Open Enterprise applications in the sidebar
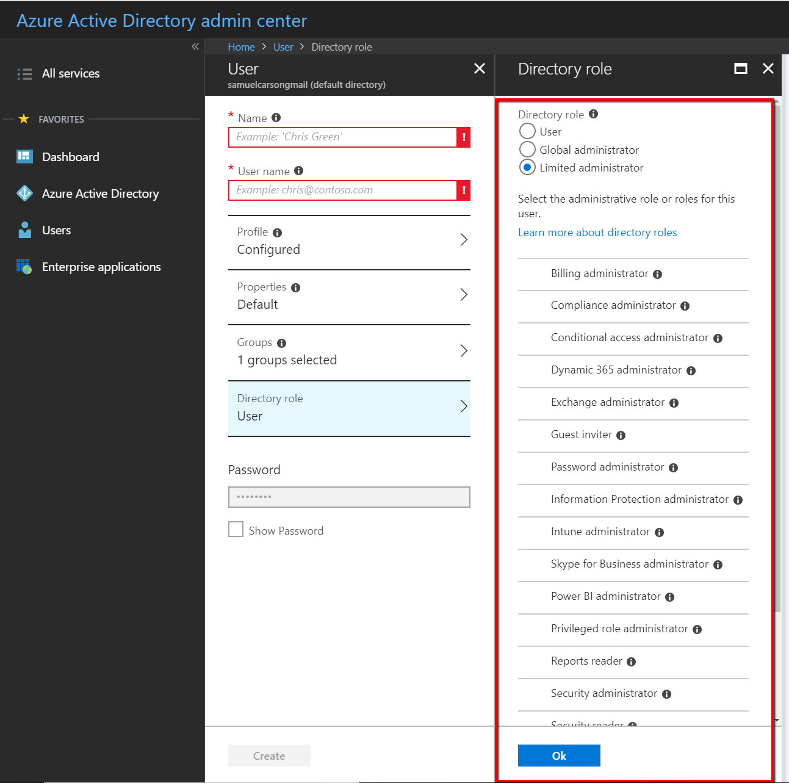The height and width of the screenshot is (783, 789). tap(101, 267)
